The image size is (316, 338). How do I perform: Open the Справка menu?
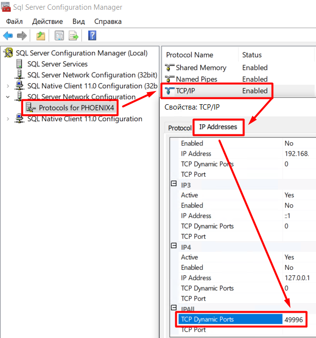(108, 21)
